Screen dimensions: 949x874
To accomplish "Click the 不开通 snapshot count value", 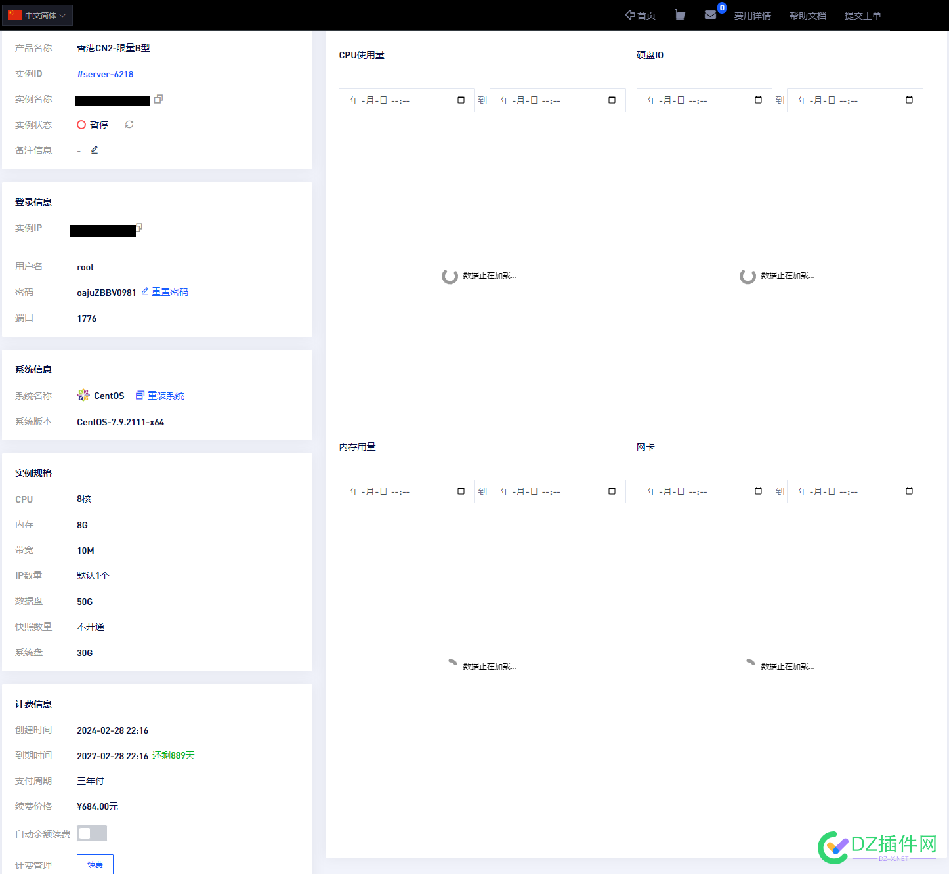I will 91,627.
